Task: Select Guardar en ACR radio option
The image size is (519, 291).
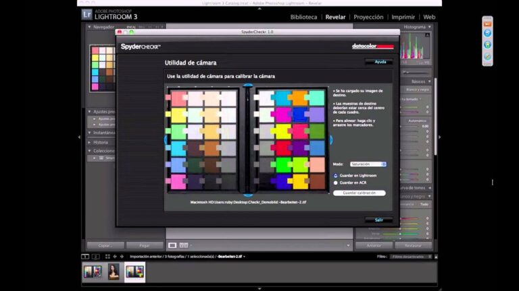Action: (x=335, y=183)
